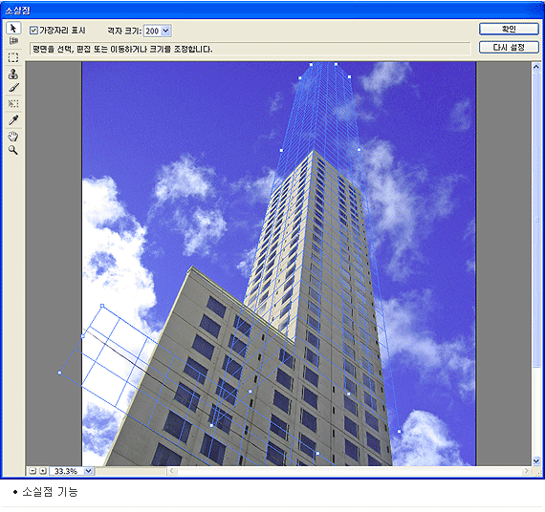
Task: Switch to the Hand tool
Action: (13, 137)
